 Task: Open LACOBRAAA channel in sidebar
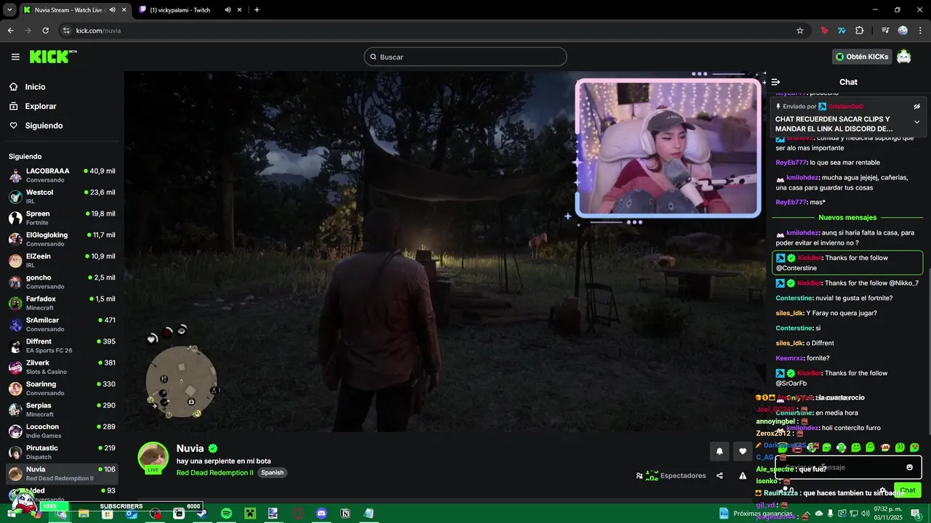[x=62, y=175]
